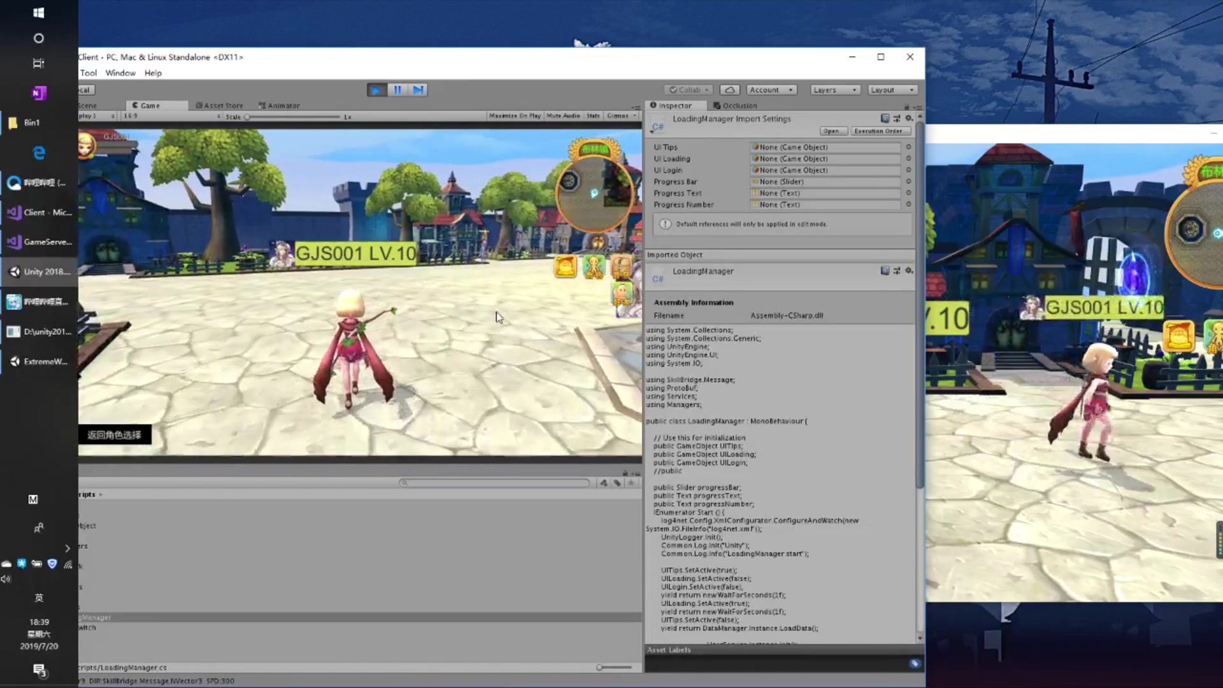Open the Gizmos dropdown in Game view
Image resolution: width=1223 pixels, height=688 pixels.
click(x=619, y=115)
